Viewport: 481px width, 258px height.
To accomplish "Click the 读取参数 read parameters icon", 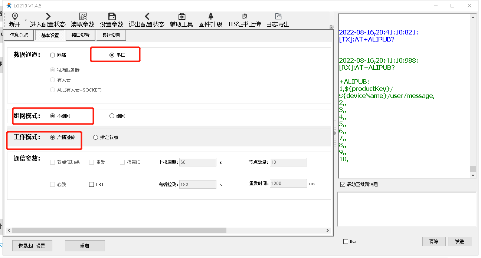I will [83, 16].
